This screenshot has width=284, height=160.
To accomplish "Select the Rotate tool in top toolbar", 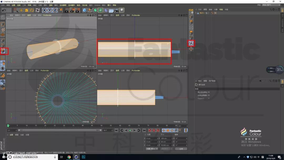I will [32, 10].
